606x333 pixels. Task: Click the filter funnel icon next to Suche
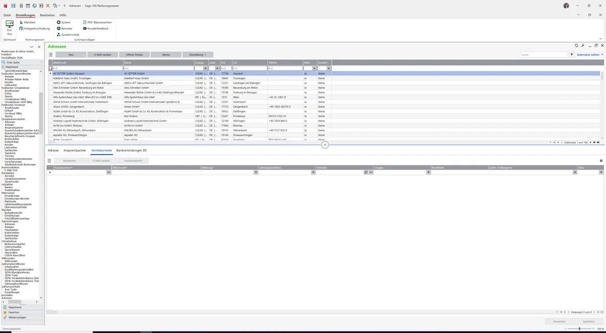(x=572, y=54)
